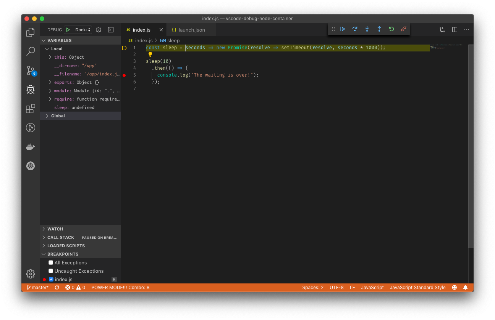Viewport: 495px width, 320px height.
Task: Click the lightbulb code action on line 2
Action: tap(150, 54)
